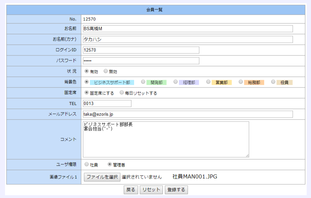
Task: Click the yellow 営業部 color label
Action: click(x=222, y=82)
